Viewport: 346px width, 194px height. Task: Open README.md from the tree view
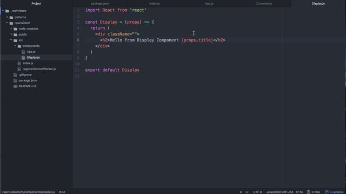(27, 86)
